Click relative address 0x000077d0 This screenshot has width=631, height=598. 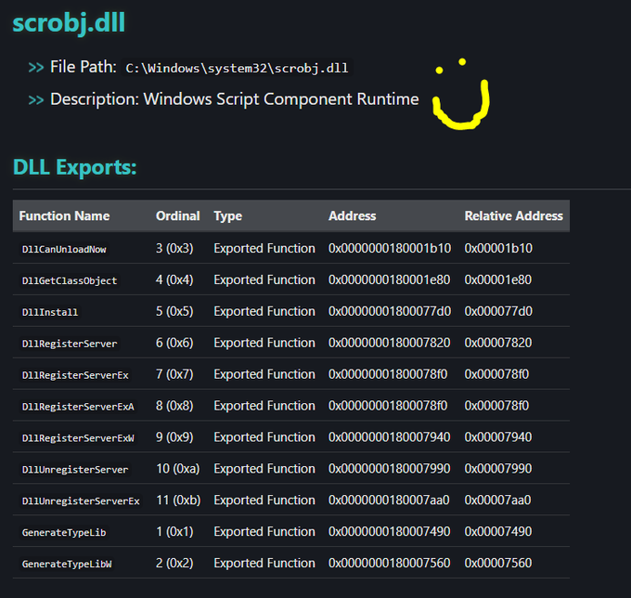click(498, 311)
